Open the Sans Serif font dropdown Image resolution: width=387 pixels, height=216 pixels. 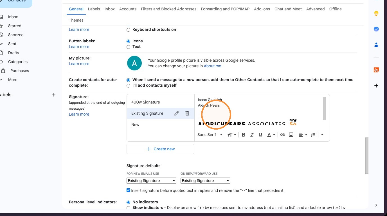pyautogui.click(x=210, y=135)
